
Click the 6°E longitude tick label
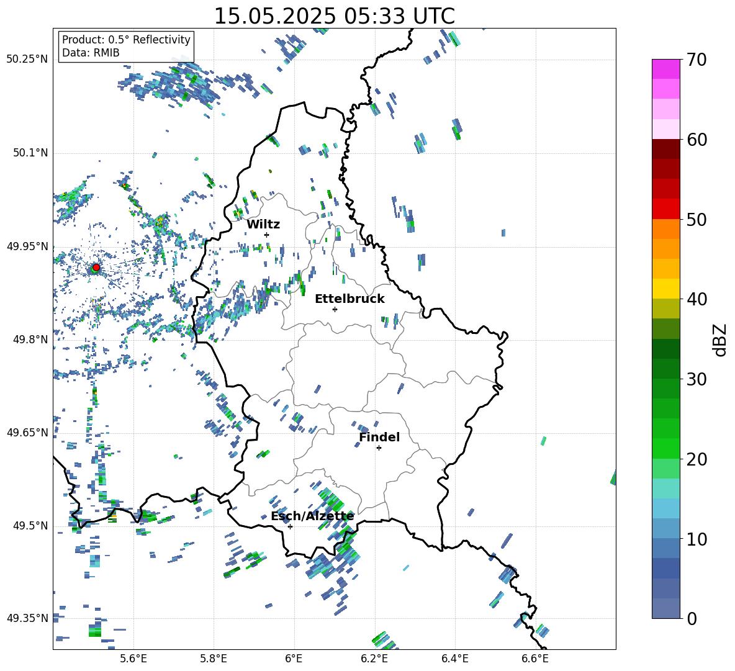[x=294, y=659]
